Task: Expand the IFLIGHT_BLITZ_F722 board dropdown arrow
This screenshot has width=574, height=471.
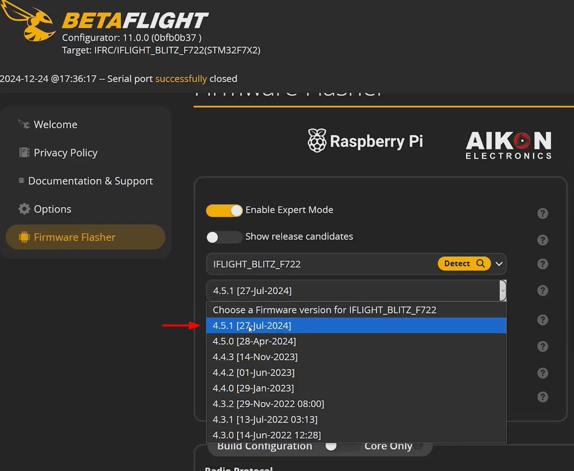Action: point(499,264)
